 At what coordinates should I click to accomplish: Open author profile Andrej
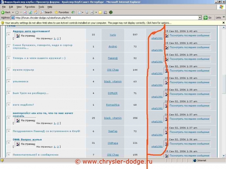click(113, 46)
